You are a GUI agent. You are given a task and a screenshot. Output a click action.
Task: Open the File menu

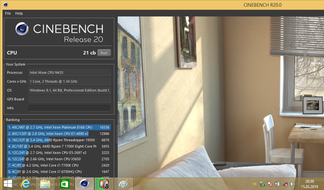(x=8, y=13)
